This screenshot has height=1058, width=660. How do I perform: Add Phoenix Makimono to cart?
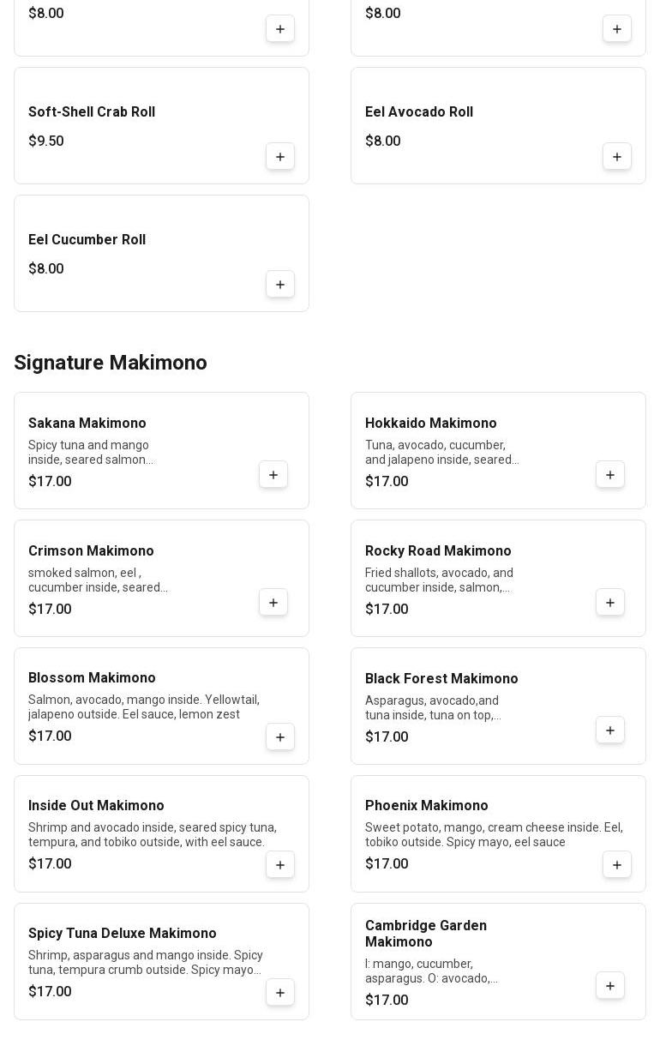[617, 865]
